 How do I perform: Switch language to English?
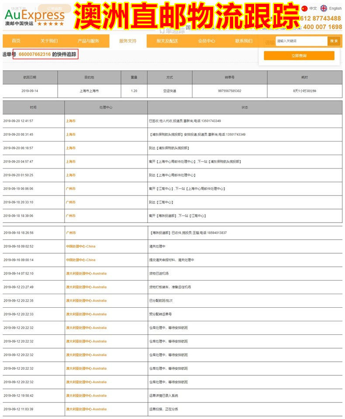pos(335,9)
